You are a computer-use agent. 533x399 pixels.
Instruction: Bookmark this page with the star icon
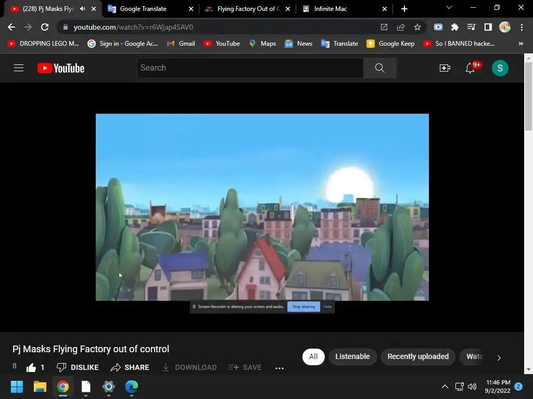417,27
